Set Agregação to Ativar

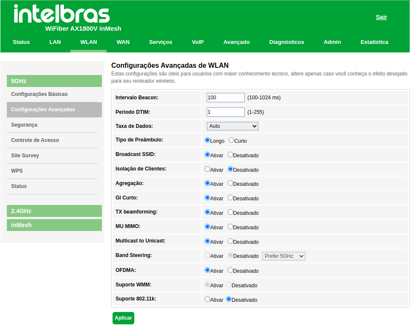pos(207,183)
